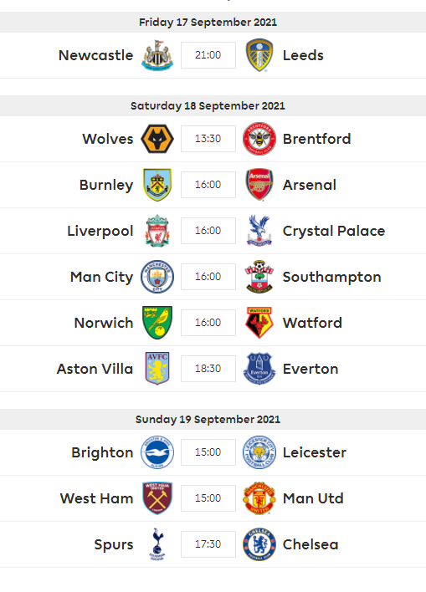Image resolution: width=426 pixels, height=592 pixels.
Task: Click the Manchester United crest
Action: coord(259,498)
